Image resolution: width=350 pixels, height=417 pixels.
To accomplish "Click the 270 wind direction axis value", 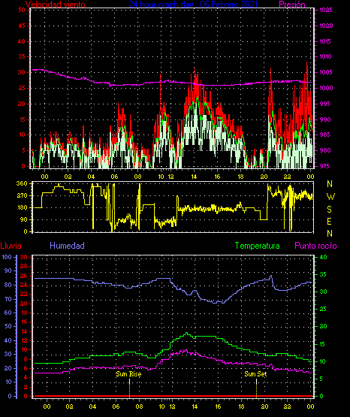I will click(22, 196).
